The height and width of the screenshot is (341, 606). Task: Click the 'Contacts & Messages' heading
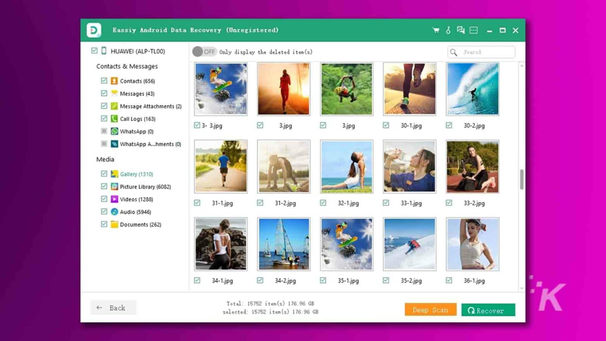click(127, 66)
